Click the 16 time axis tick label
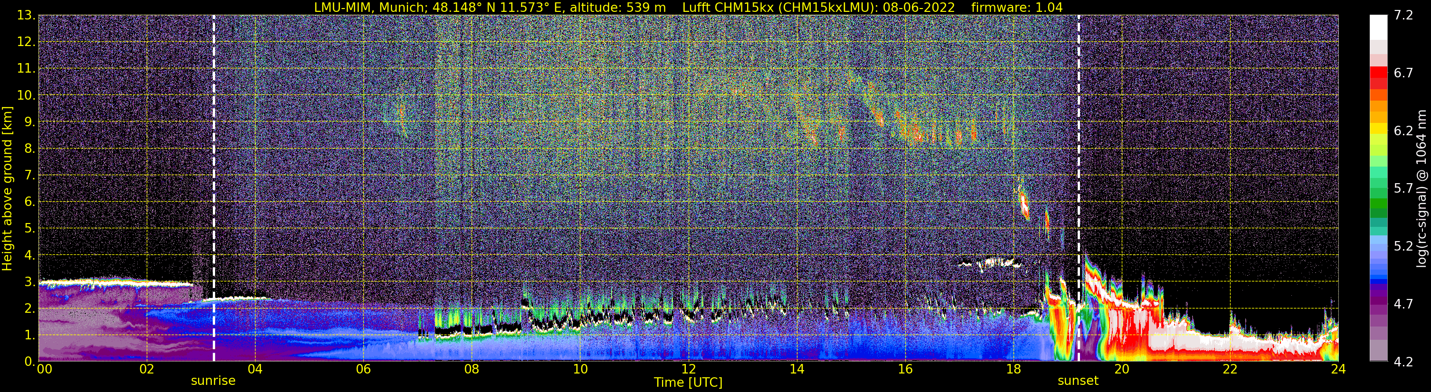This screenshot has width=1431, height=392. tap(905, 369)
